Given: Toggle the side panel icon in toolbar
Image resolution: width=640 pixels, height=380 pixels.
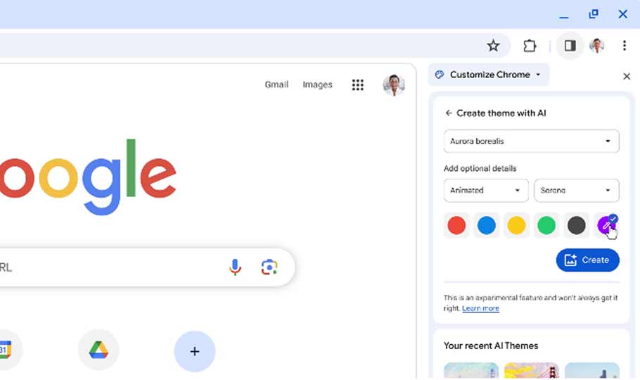Looking at the screenshot, I should click(x=570, y=45).
